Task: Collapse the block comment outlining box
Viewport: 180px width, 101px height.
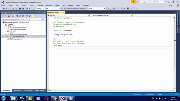Action: point(53,22)
